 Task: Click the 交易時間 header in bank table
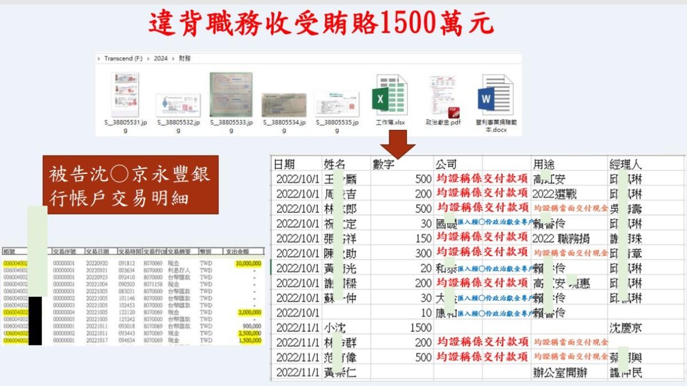[x=129, y=250]
